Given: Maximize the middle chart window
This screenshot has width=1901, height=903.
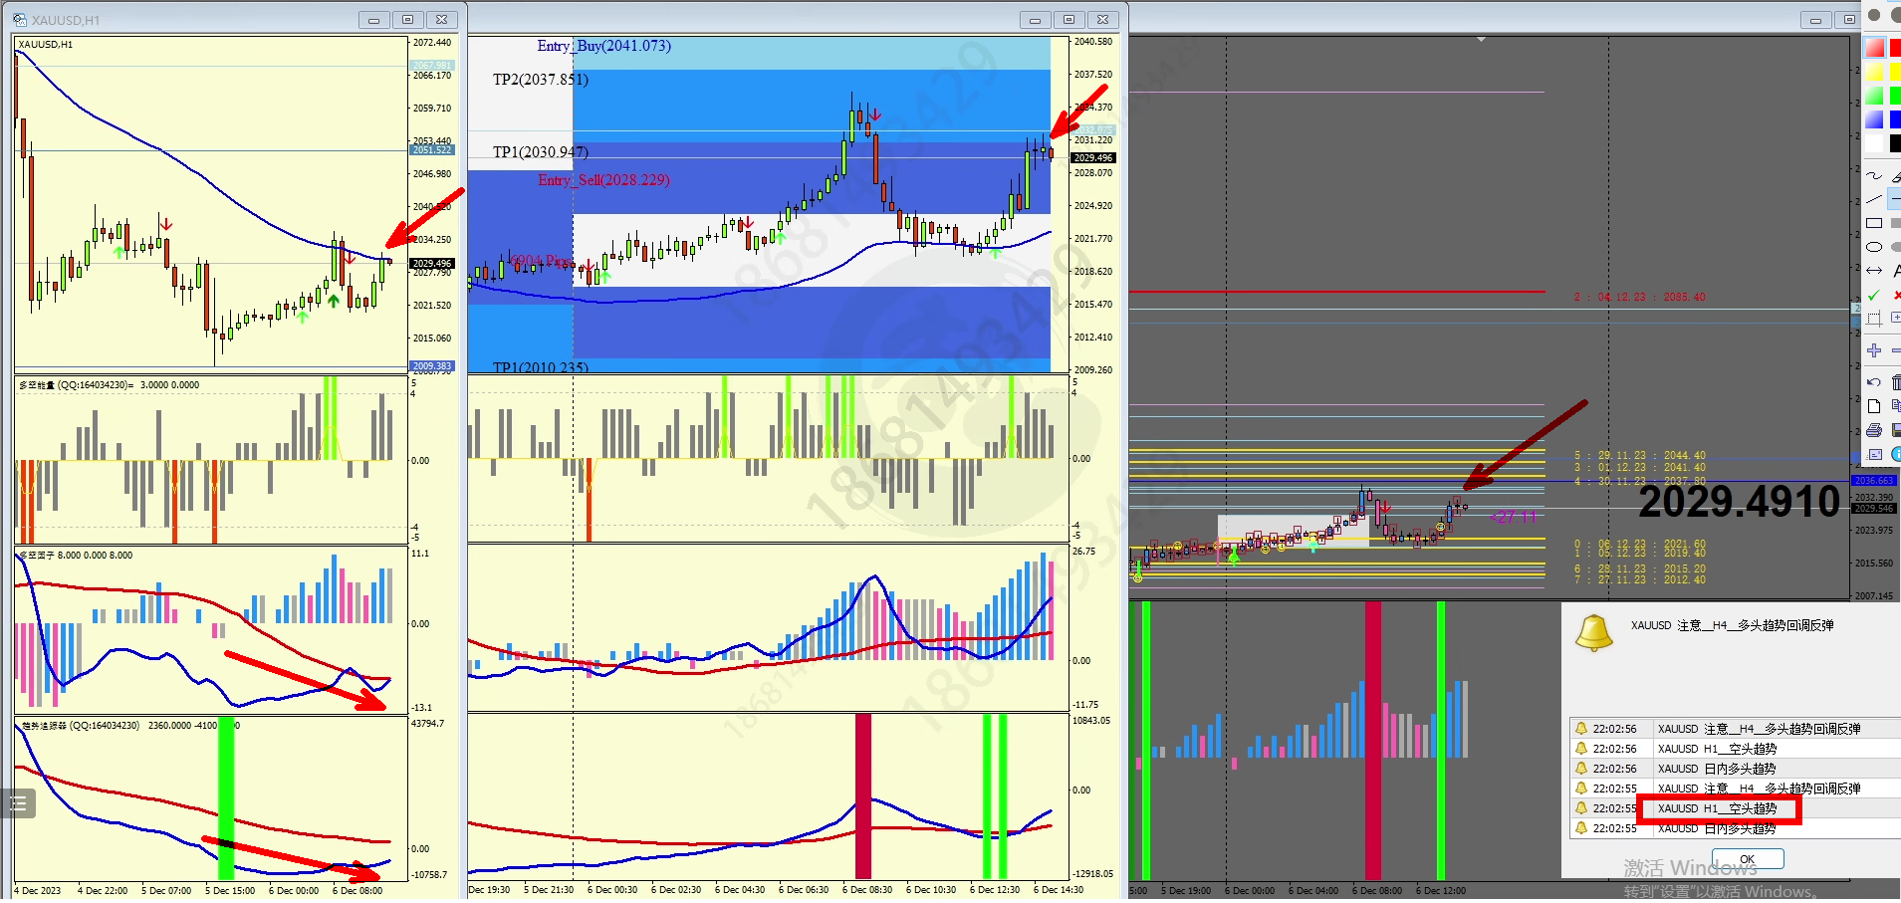Looking at the screenshot, I should 1069,20.
